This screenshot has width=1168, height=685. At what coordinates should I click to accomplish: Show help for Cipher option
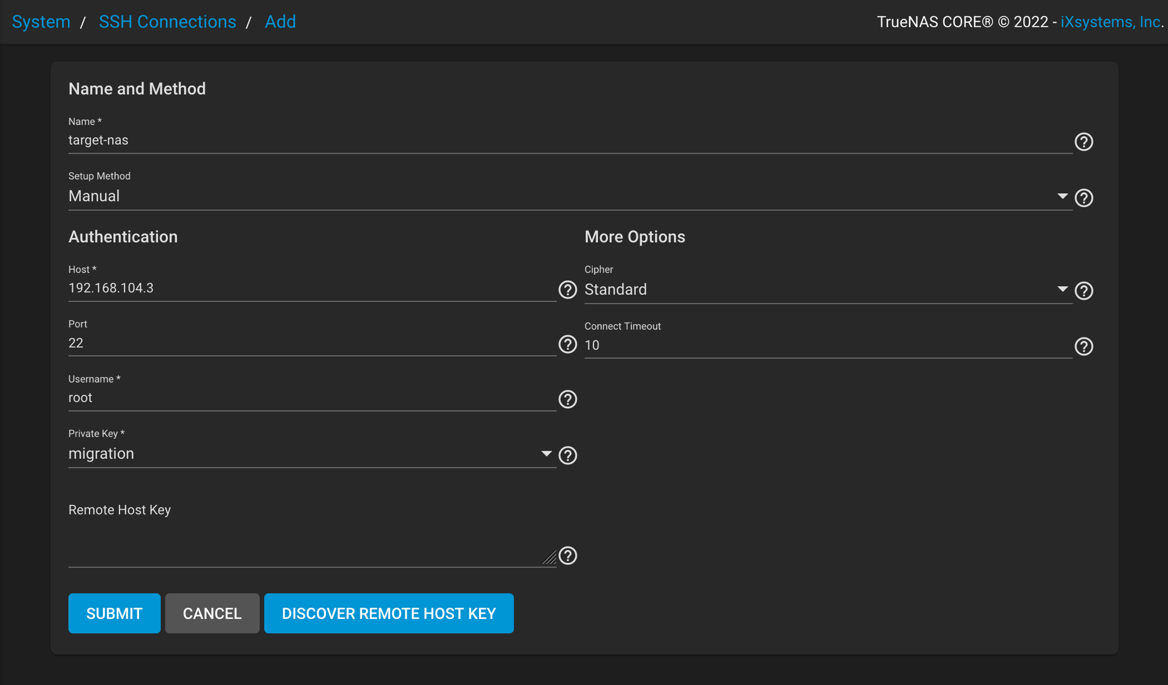1084,291
